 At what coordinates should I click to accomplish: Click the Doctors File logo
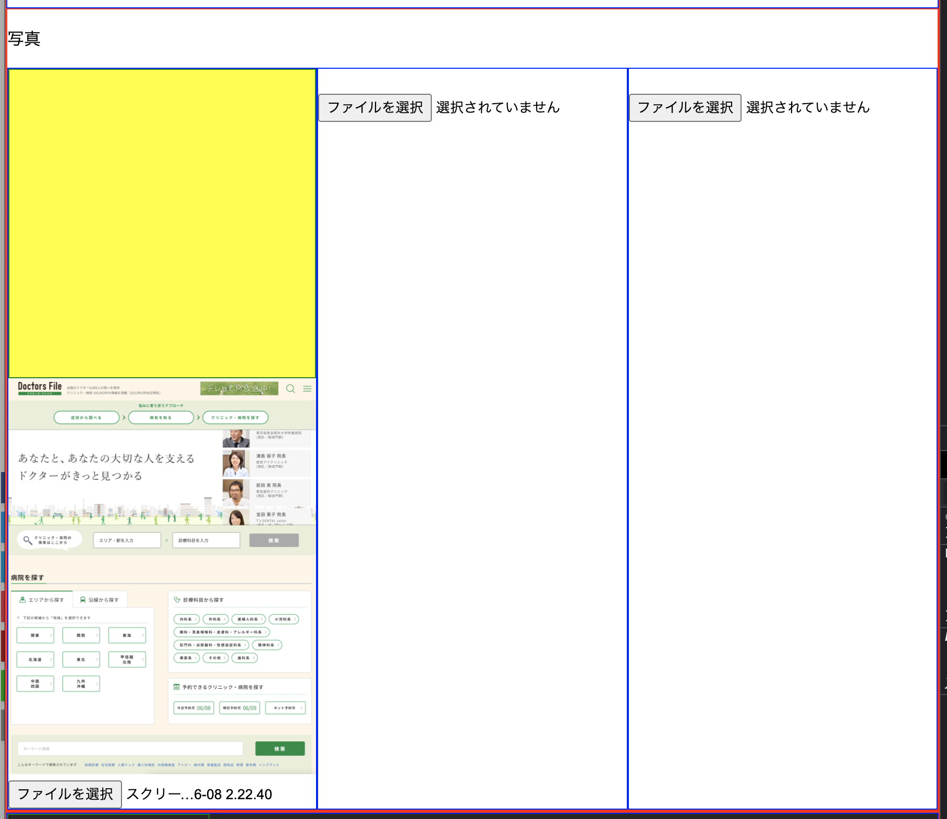point(39,389)
